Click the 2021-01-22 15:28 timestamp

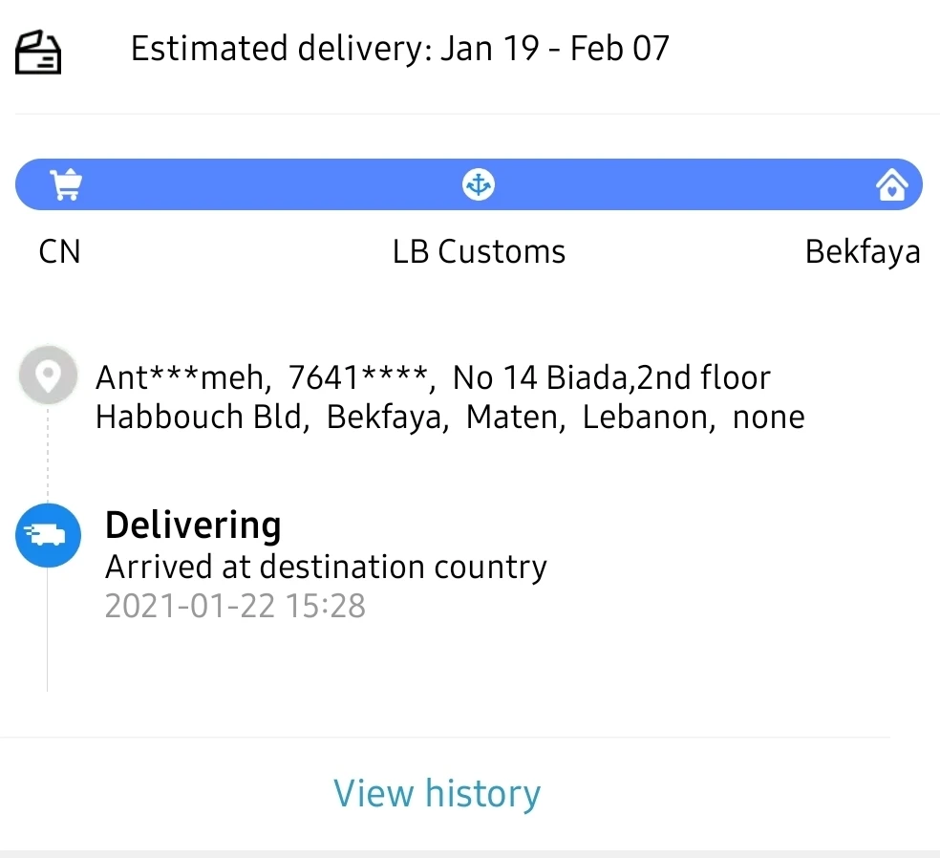(235, 606)
